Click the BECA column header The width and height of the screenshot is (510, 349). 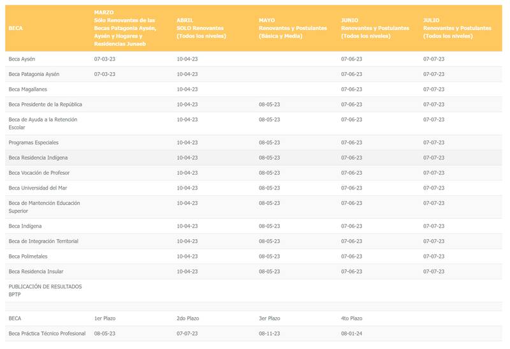(15, 29)
